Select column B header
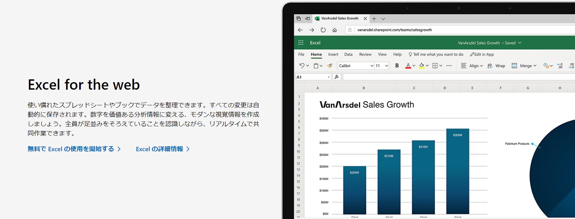 364,88
